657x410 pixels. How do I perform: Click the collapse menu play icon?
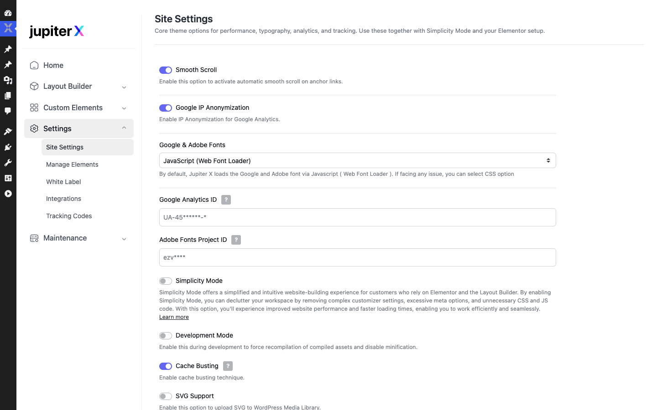[8, 194]
